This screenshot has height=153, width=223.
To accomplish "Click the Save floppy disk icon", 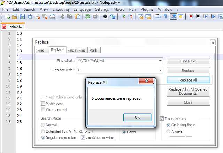I will tap(22, 16).
